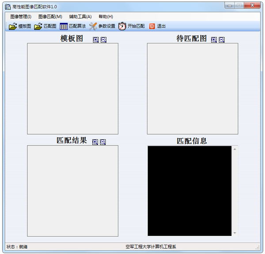
Task: Zoom in on the 匹配结果 panel
Action: pos(95,142)
